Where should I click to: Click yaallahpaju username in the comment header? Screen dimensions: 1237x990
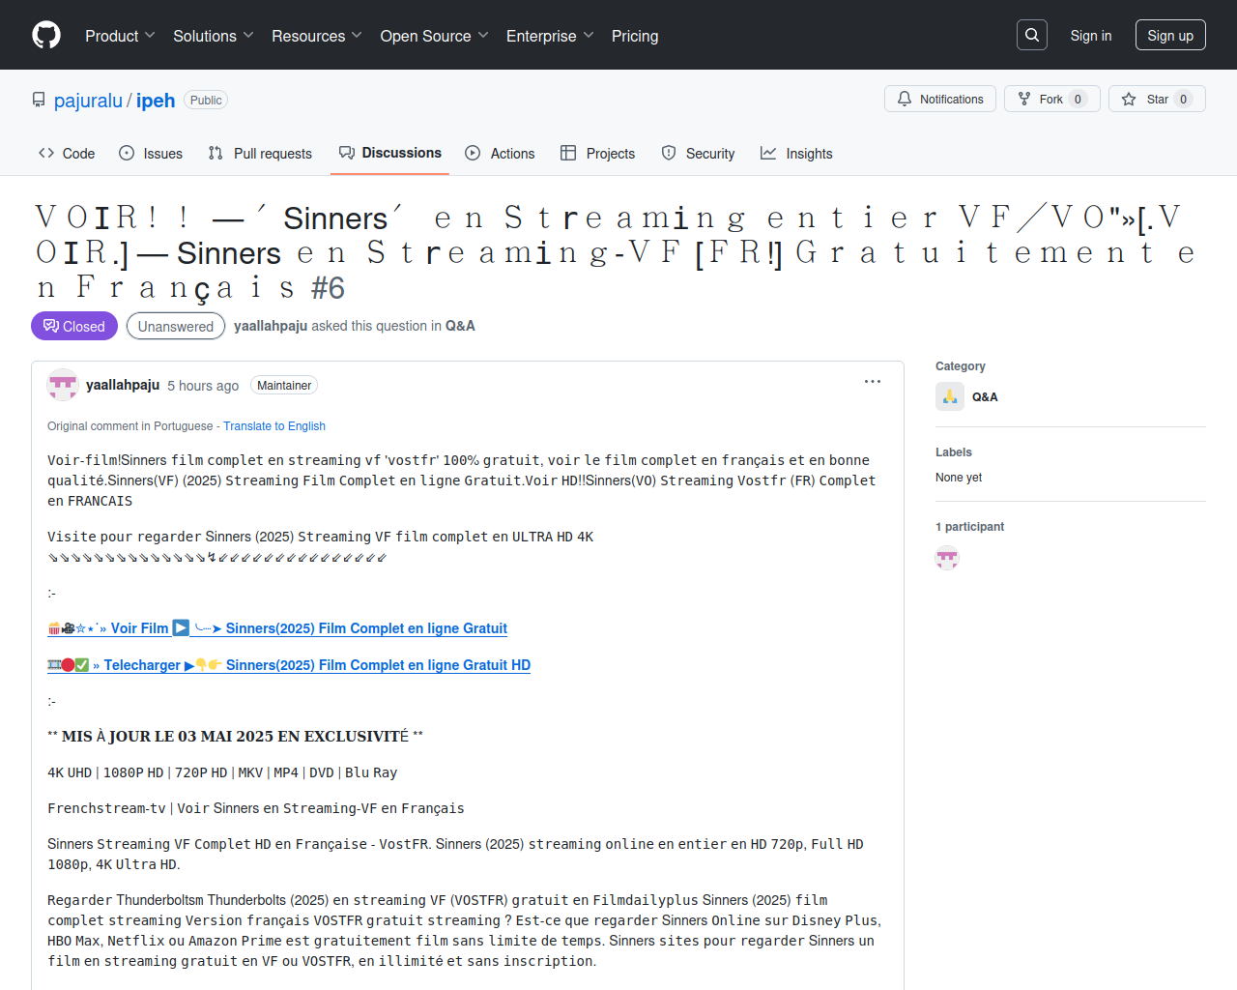[x=123, y=385]
